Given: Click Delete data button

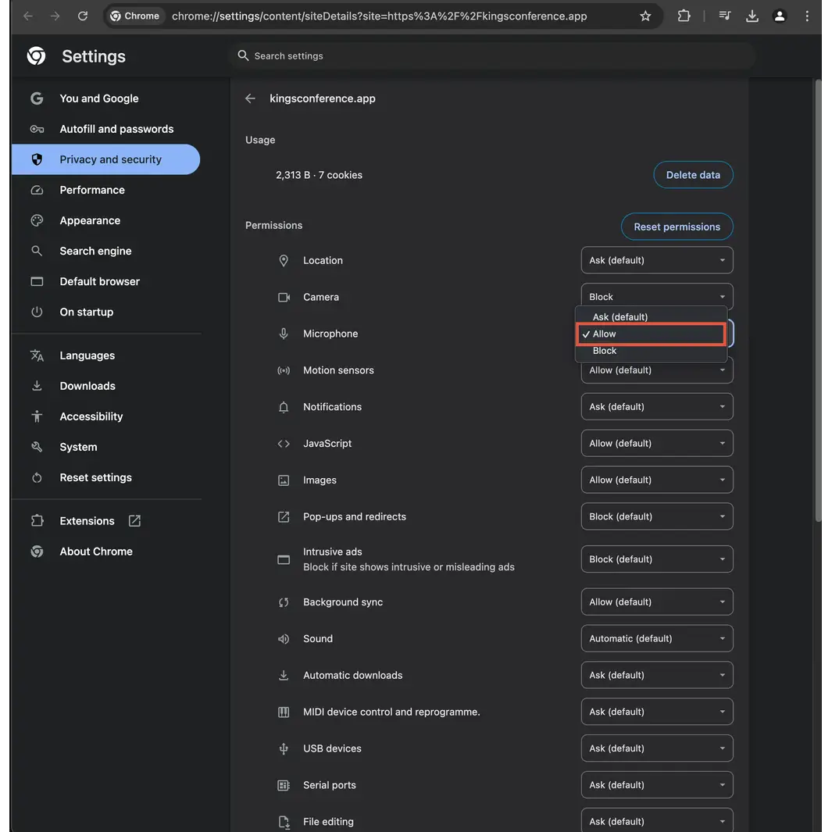Looking at the screenshot, I should 693,174.
